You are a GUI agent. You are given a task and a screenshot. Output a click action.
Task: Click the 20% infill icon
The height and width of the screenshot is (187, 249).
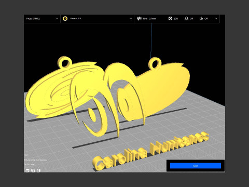(170, 19)
